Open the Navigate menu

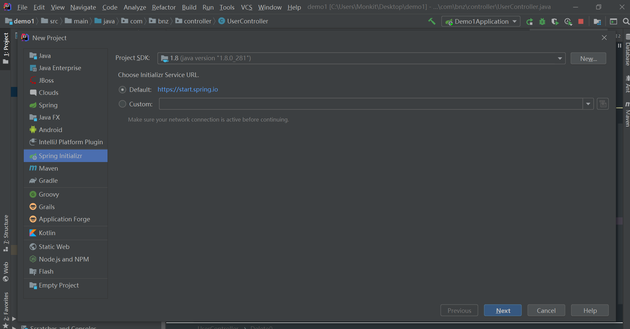pos(83,7)
